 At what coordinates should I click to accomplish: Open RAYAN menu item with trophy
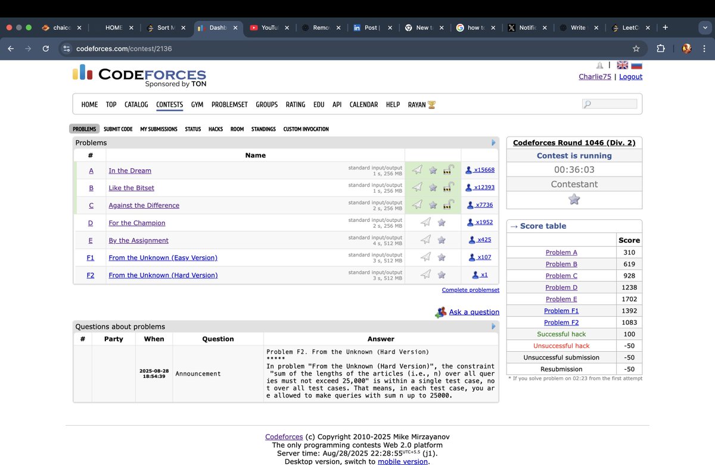pyautogui.click(x=422, y=104)
